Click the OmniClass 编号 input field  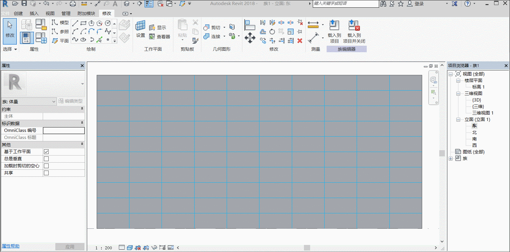pos(64,130)
